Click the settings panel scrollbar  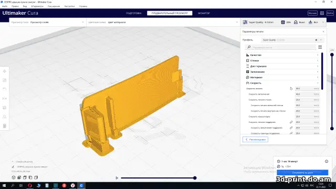[x=322, y=71]
